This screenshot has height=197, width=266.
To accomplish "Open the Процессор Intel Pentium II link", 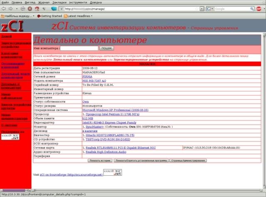I will tap(113, 114).
